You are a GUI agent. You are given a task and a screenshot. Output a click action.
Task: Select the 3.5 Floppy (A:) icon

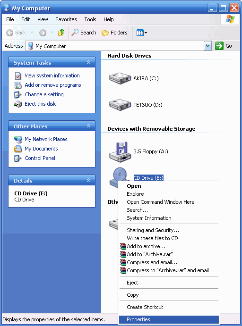(120, 152)
